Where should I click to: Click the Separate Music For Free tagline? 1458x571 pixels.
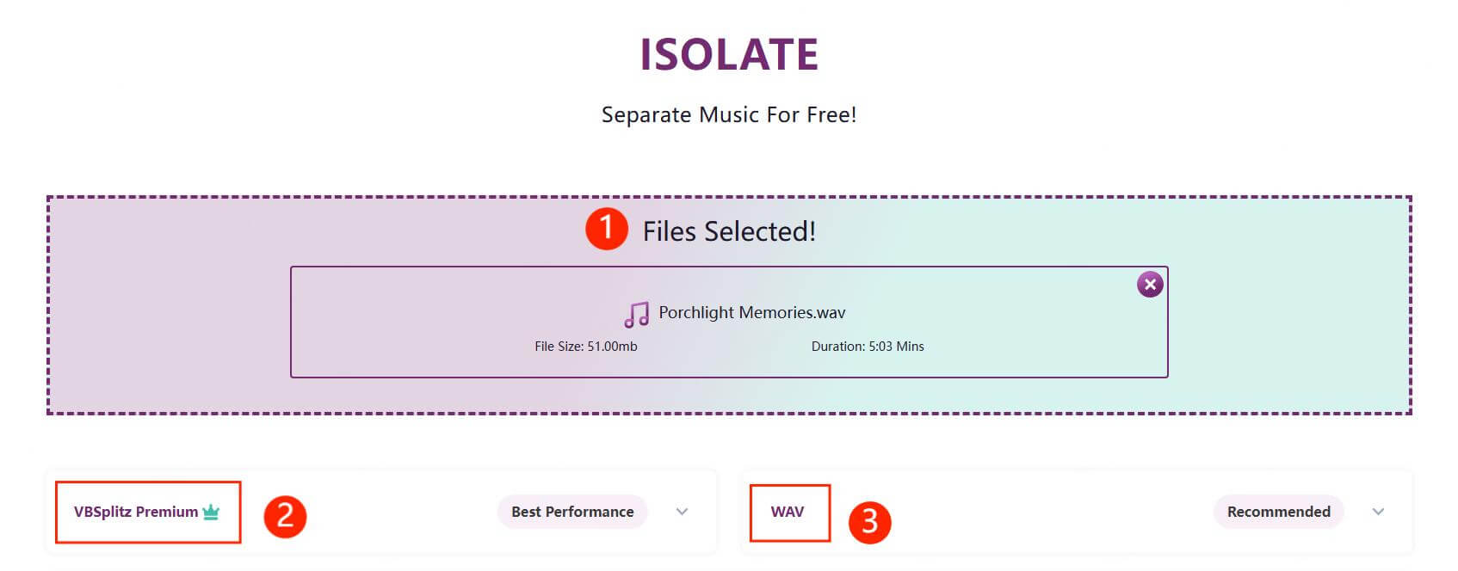pos(728,114)
